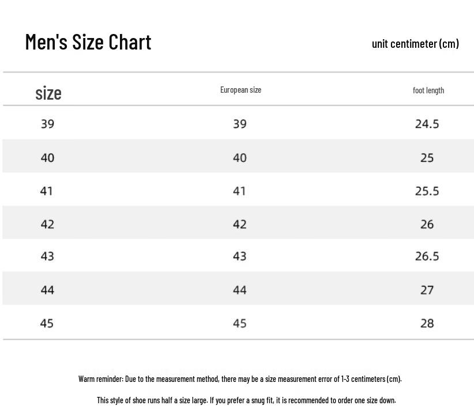Click foot length 28 value
The width and height of the screenshot is (474, 409).
click(x=427, y=323)
